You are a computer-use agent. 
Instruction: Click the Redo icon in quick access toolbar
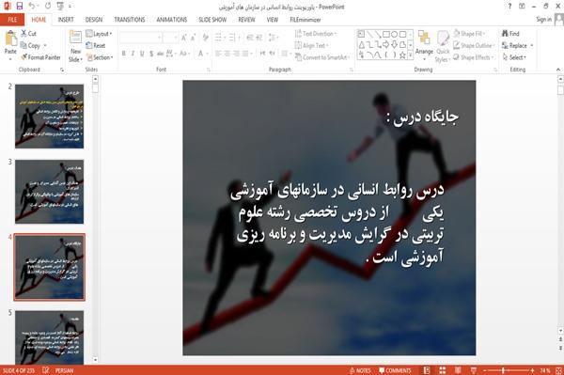[48, 7]
